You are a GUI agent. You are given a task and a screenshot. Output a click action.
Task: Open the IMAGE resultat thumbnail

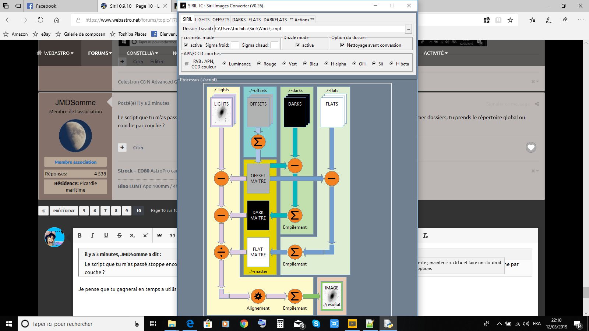332,296
